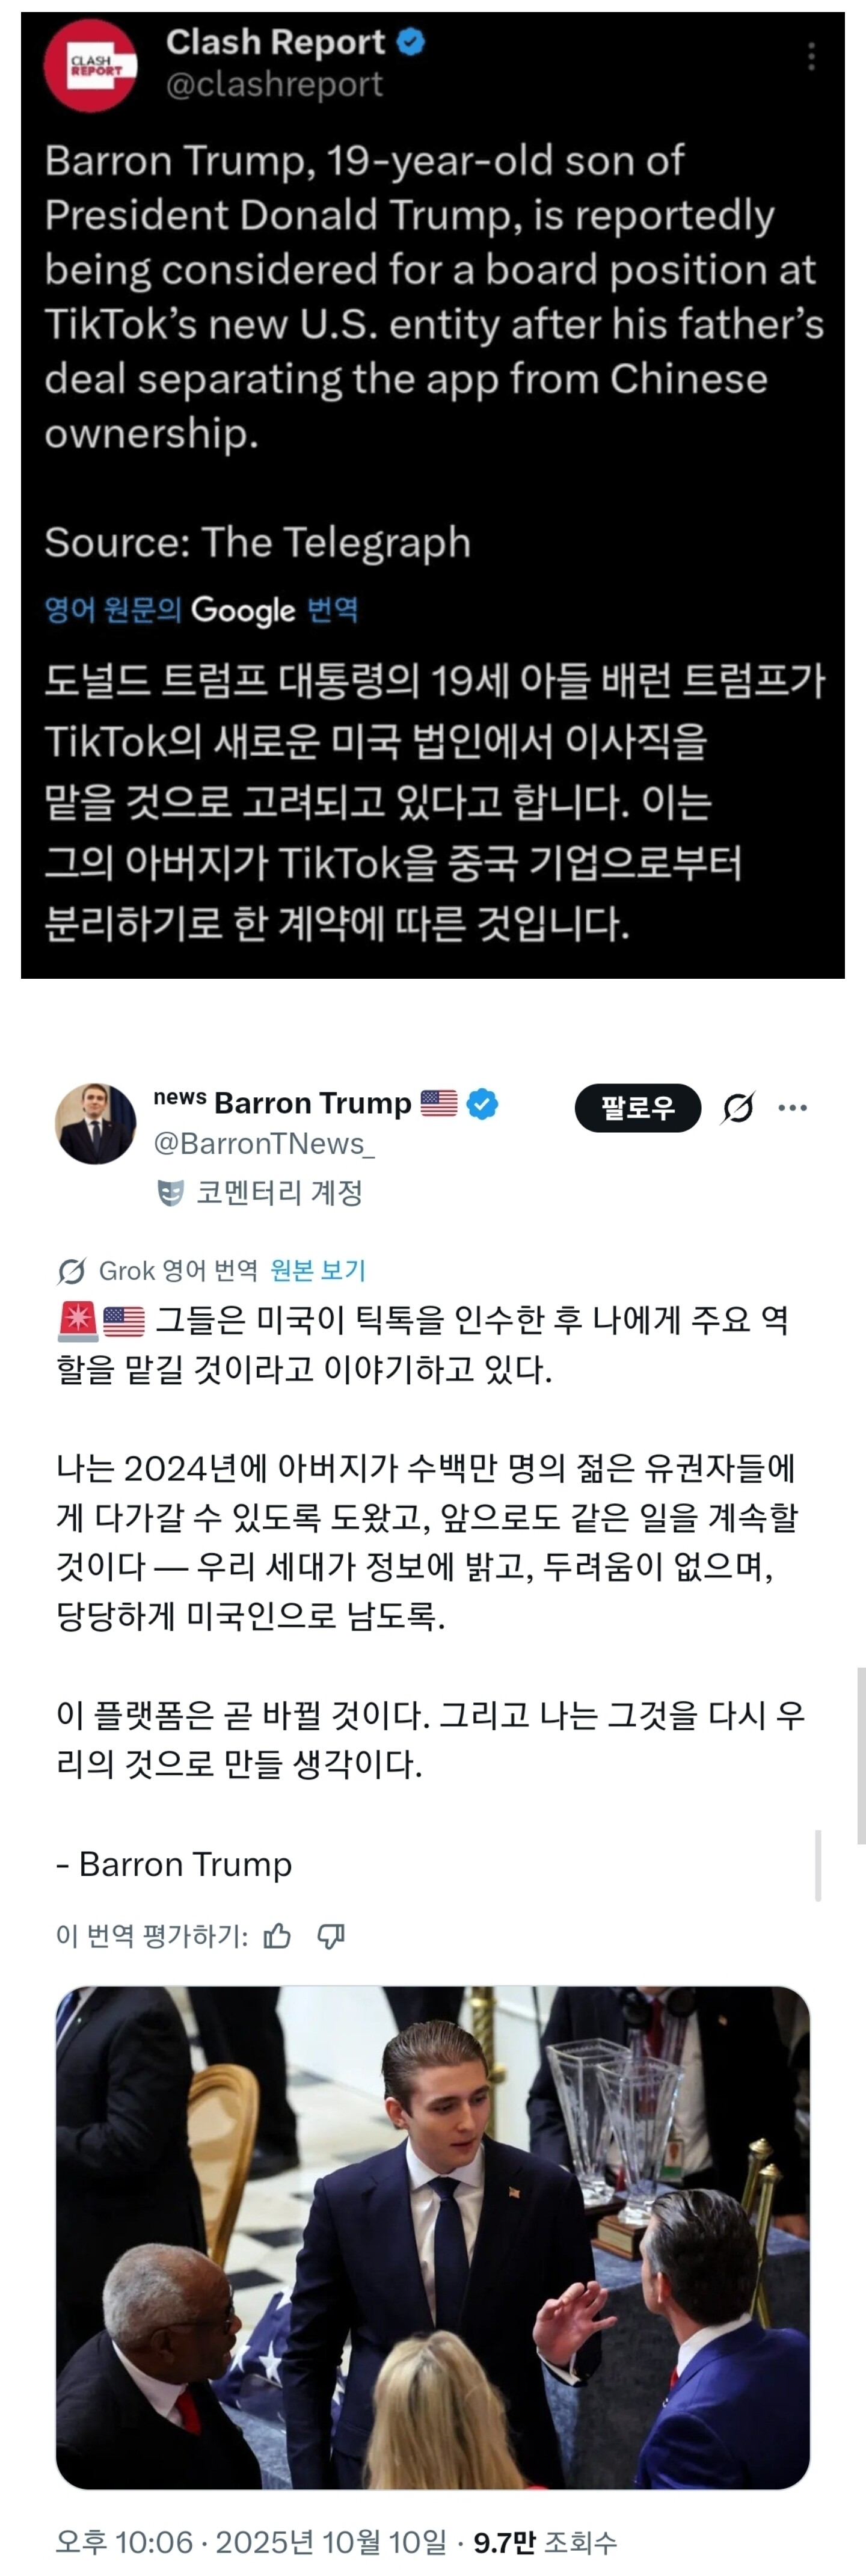The height and width of the screenshot is (2576, 866).
Task: Rate translation with thumbs down
Action: tap(331, 1936)
